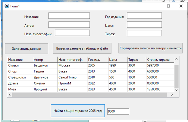The image size is (188, 122).
Task: Click the table's right scroll arrow
Action: click(172, 95)
